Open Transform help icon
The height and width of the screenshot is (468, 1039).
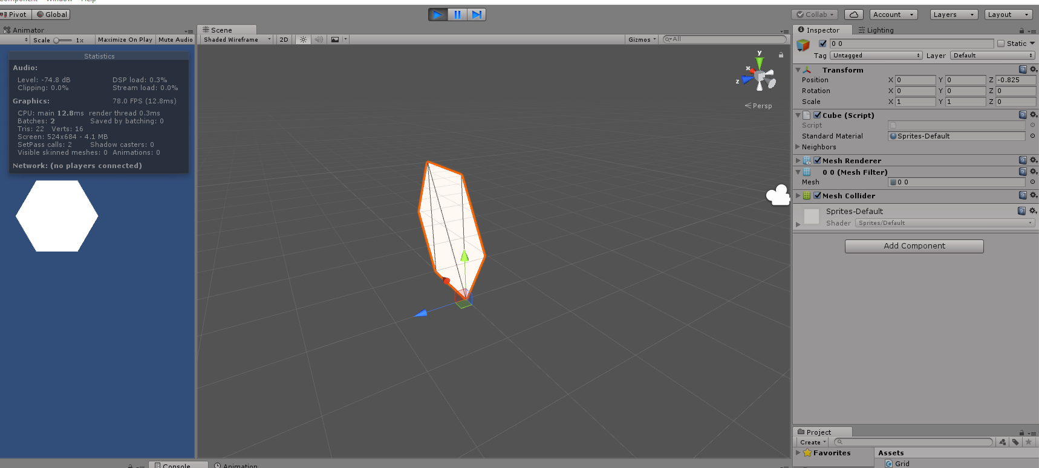tap(1023, 70)
